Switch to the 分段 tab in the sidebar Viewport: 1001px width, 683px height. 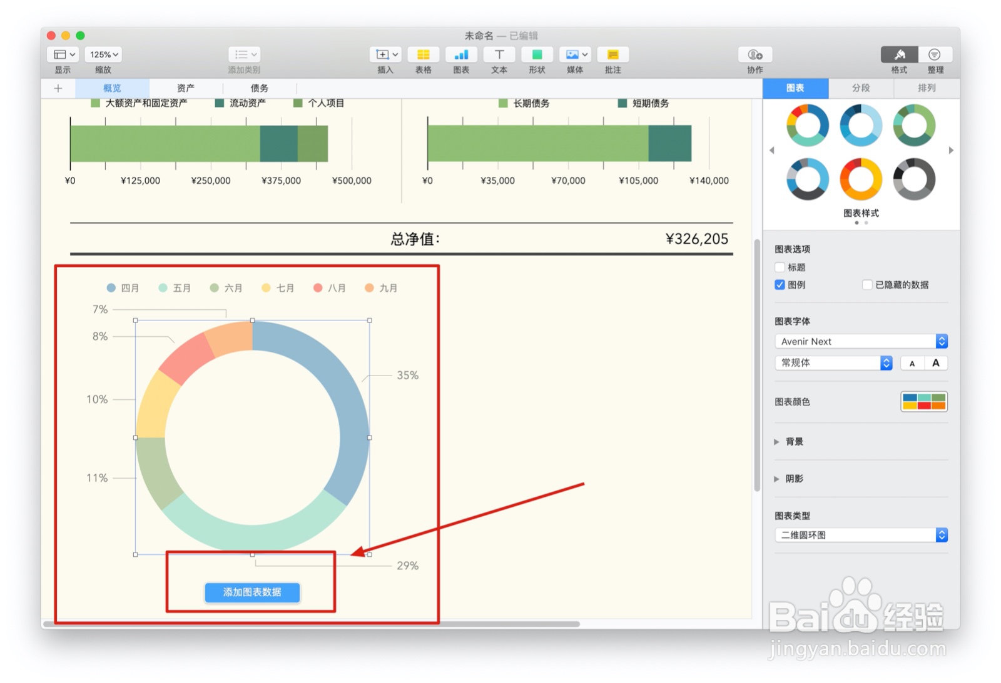[x=860, y=87]
